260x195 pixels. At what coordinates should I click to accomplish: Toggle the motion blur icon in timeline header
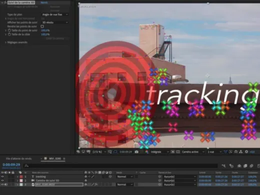(251, 165)
